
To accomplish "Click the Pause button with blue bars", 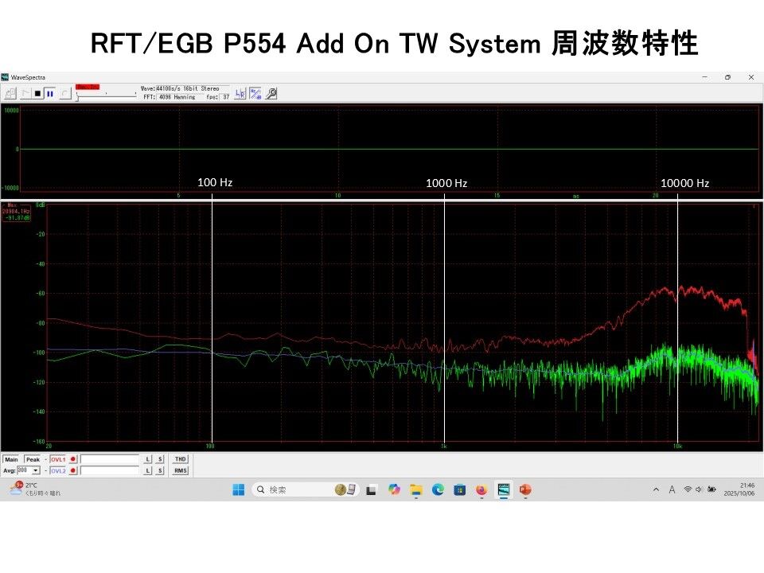I will pos(49,93).
